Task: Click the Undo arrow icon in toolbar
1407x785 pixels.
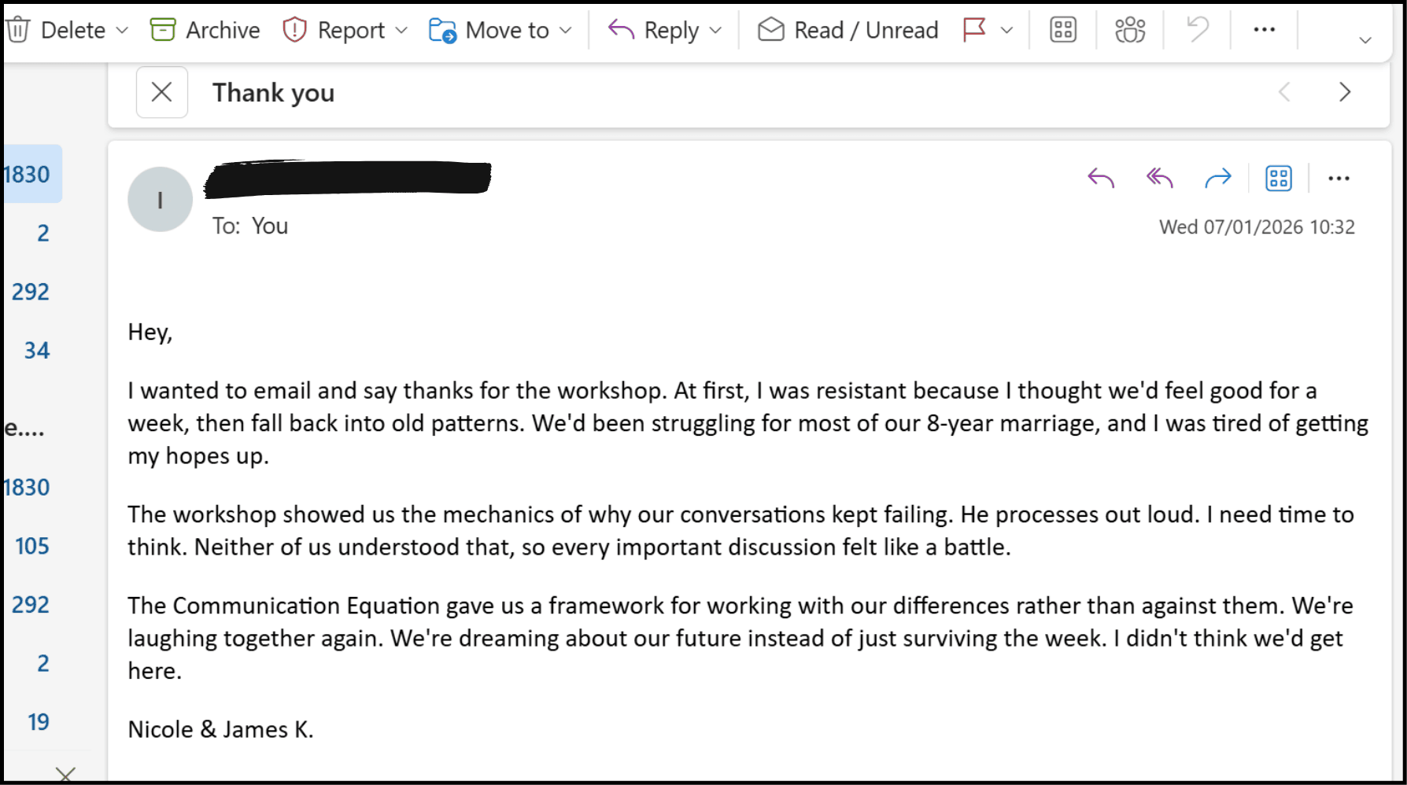Action: click(x=1197, y=30)
